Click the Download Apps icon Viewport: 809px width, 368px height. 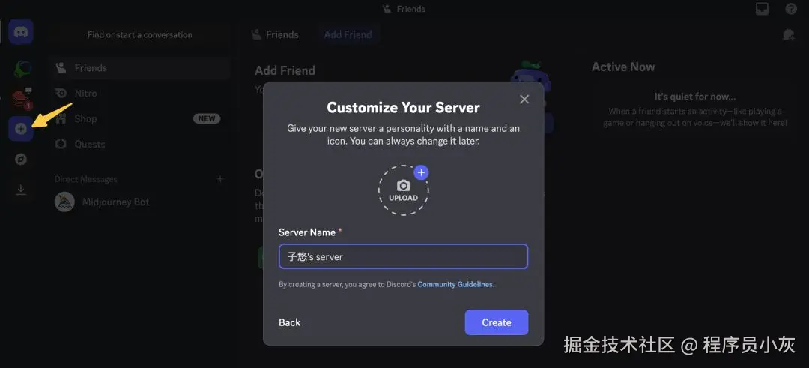(21, 190)
